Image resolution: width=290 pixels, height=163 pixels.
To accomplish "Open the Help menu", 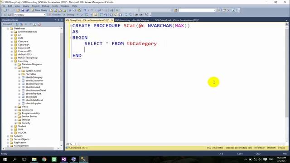I will click(x=74, y=6).
